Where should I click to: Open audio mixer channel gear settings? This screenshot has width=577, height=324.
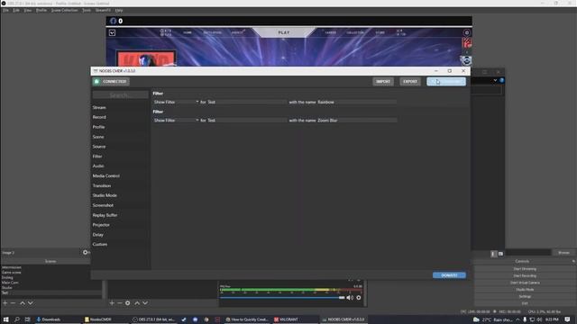[x=359, y=298]
